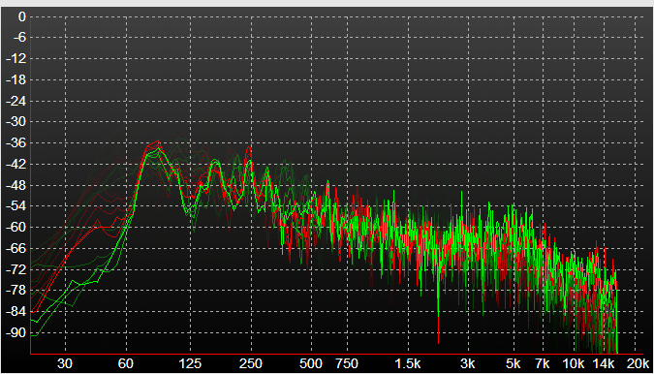The image size is (654, 374).
Task: Click the 125 Hz frequency label
Action: pyautogui.click(x=190, y=363)
